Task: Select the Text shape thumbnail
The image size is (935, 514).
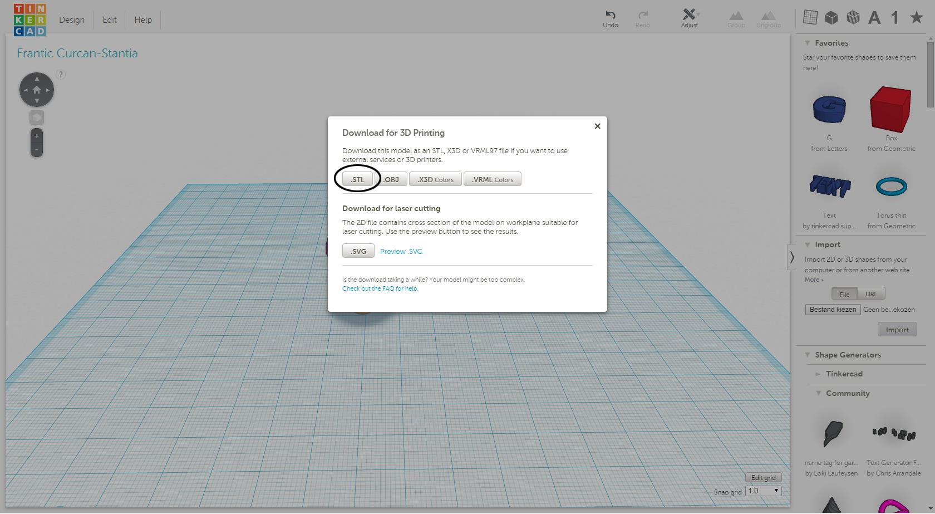Action: (x=829, y=186)
